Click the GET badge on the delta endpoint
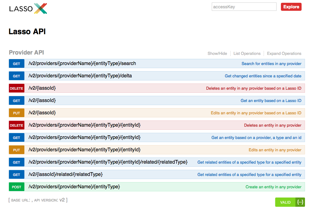The height and width of the screenshot is (212, 313). [17, 76]
